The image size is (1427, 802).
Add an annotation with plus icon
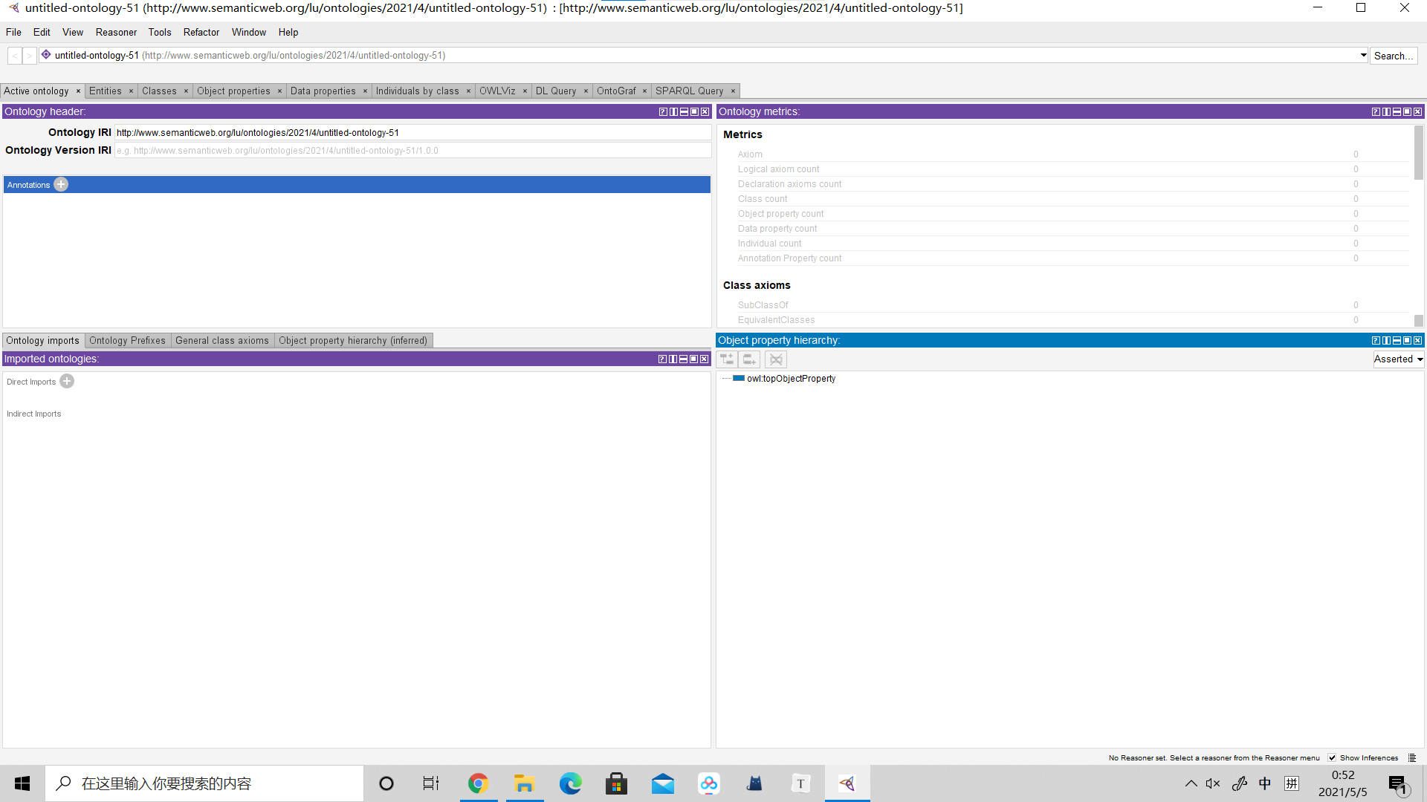click(x=61, y=185)
